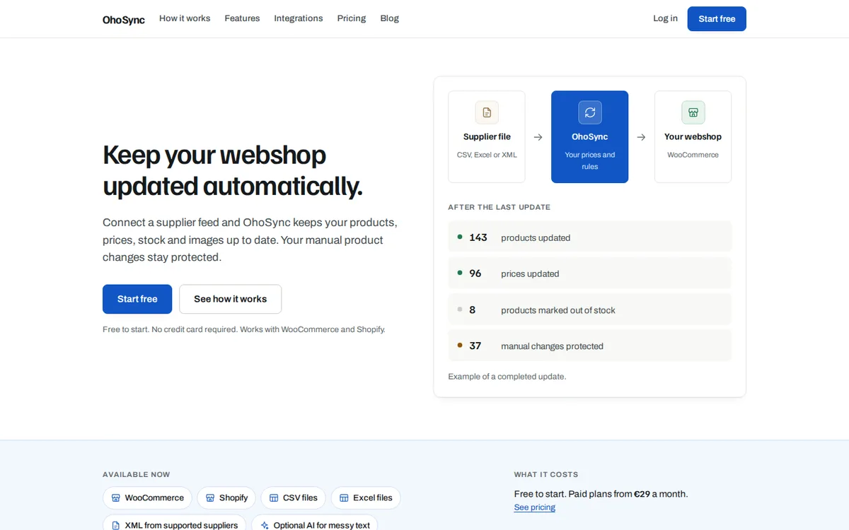Open the How it works menu item
Screen dimensions: 849x530
pyautogui.click(x=185, y=18)
